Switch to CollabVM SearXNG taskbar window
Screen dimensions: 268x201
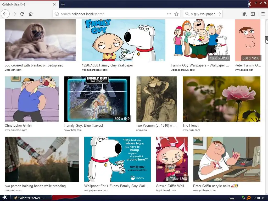[x=31, y=198]
